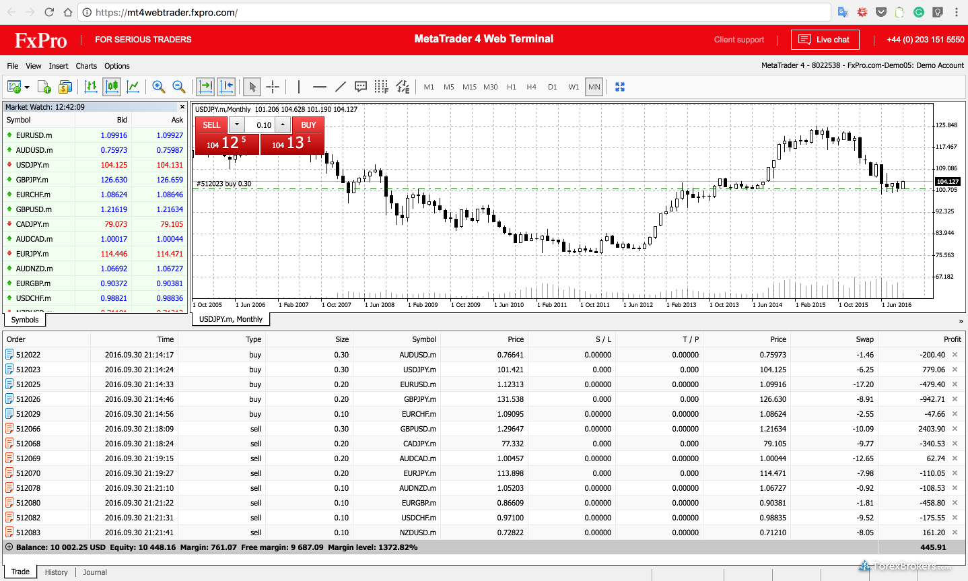This screenshot has width=968, height=581.
Task: Zoom in on the chart
Action: [158, 87]
